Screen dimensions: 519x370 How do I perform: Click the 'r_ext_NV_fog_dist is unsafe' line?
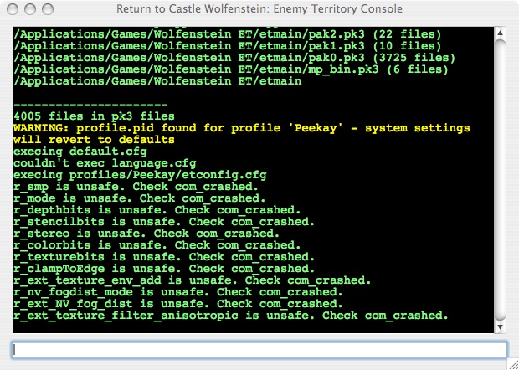(x=178, y=304)
